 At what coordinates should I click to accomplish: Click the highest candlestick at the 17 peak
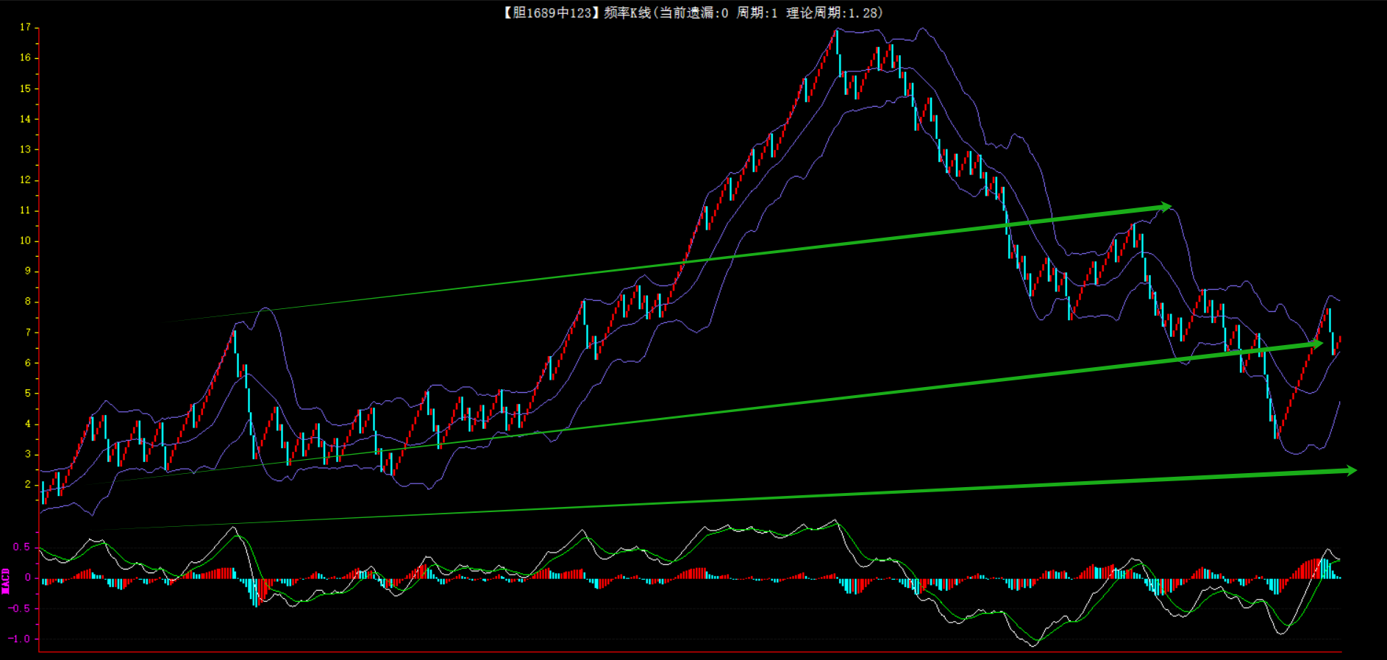(836, 41)
